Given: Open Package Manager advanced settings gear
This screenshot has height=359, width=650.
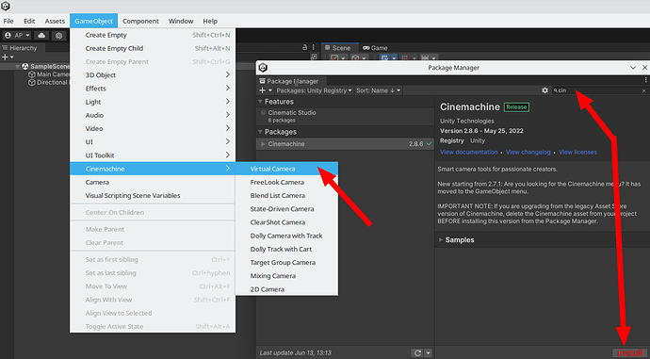Looking at the screenshot, I should click(x=544, y=90).
